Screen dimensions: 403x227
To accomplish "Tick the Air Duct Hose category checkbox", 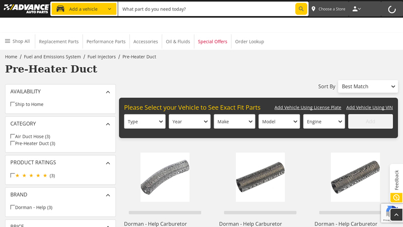I will pos(13,136).
